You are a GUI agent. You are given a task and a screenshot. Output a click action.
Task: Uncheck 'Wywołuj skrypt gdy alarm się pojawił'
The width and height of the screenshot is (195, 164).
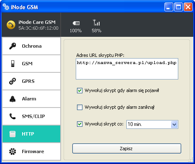80,90
